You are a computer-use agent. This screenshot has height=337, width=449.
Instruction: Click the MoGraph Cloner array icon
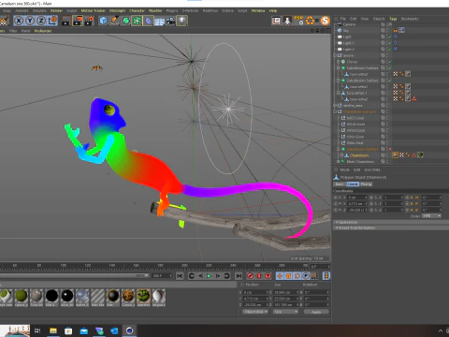pyautogui.click(x=137, y=21)
